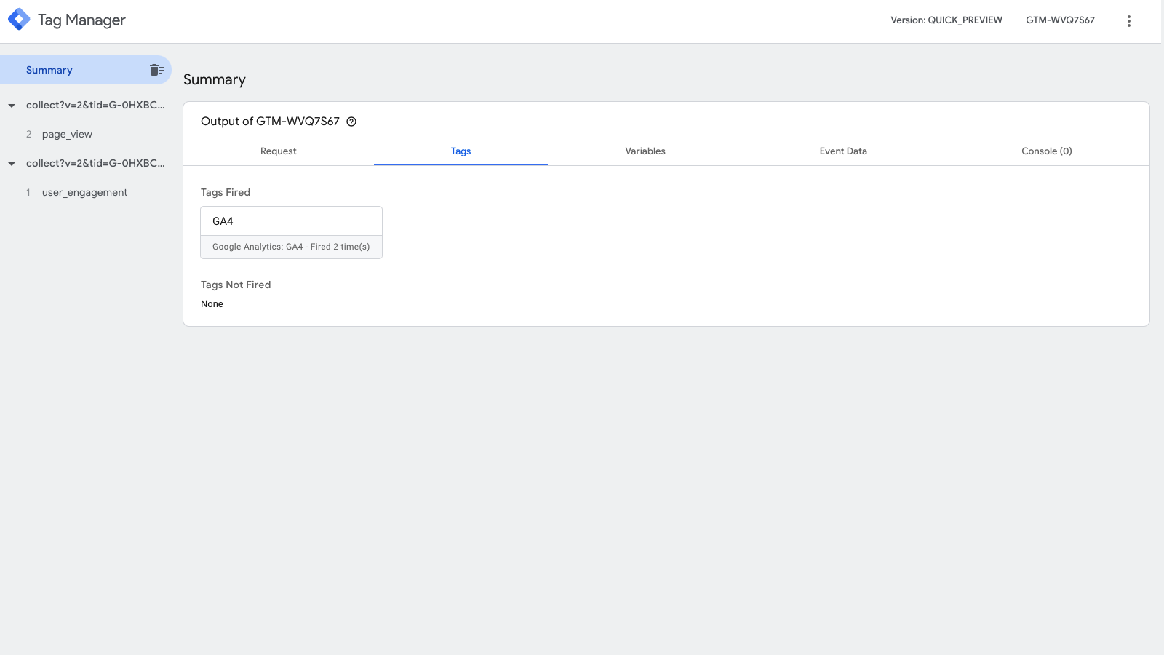Switch to the Console (0) tab

pyautogui.click(x=1047, y=151)
